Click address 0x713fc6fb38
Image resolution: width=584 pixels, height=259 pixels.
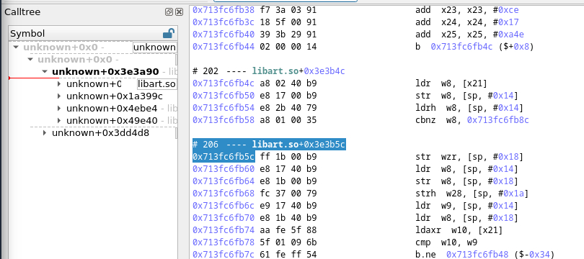(x=224, y=10)
